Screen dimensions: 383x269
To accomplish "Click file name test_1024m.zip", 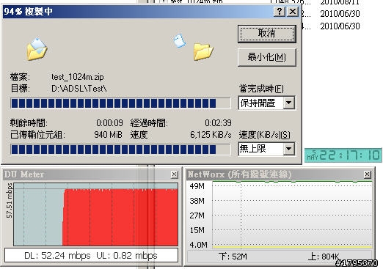I will click(78, 77).
